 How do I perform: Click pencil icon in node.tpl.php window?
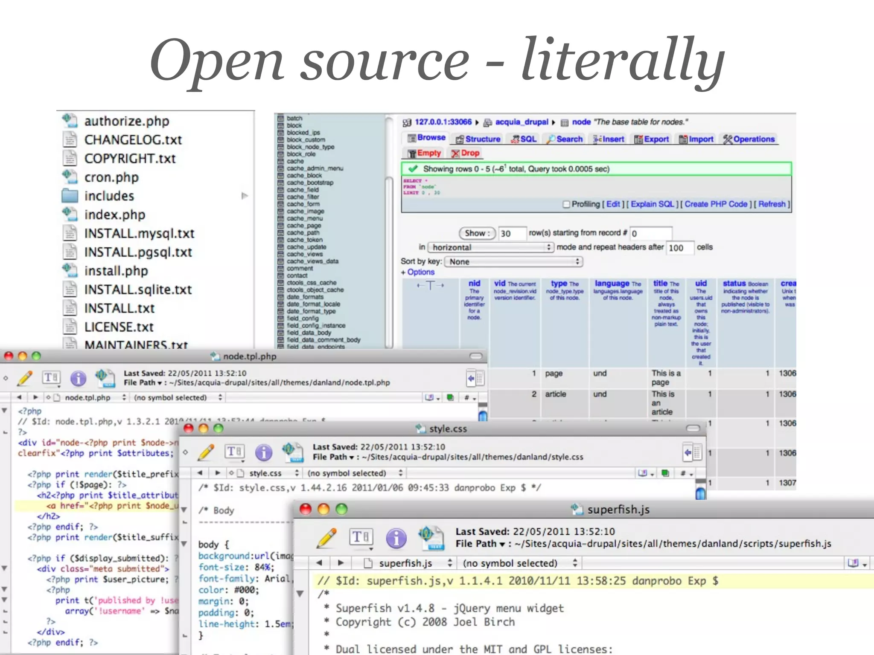26,378
